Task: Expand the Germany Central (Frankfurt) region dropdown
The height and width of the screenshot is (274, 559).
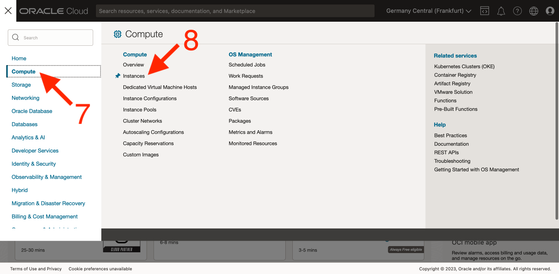Action: [429, 11]
